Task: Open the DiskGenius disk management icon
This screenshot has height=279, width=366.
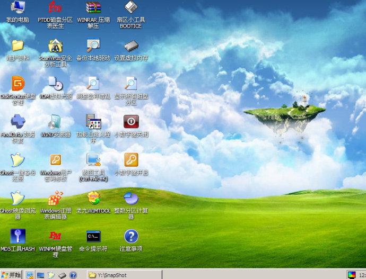Action: [18, 84]
